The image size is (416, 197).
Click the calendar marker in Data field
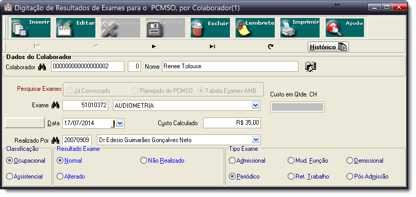tap(113, 123)
